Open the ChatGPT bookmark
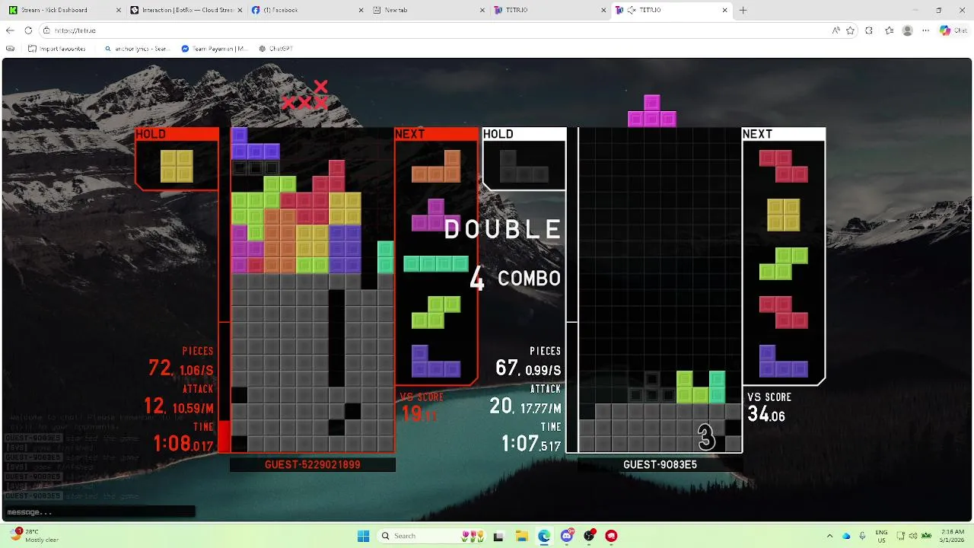 point(275,48)
